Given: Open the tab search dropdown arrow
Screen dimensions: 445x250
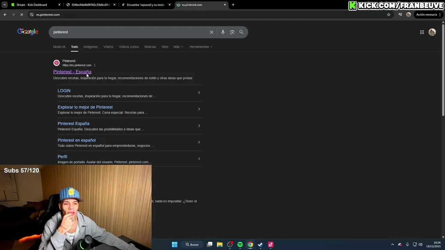Looking at the screenshot, I should click(x=5, y=5).
